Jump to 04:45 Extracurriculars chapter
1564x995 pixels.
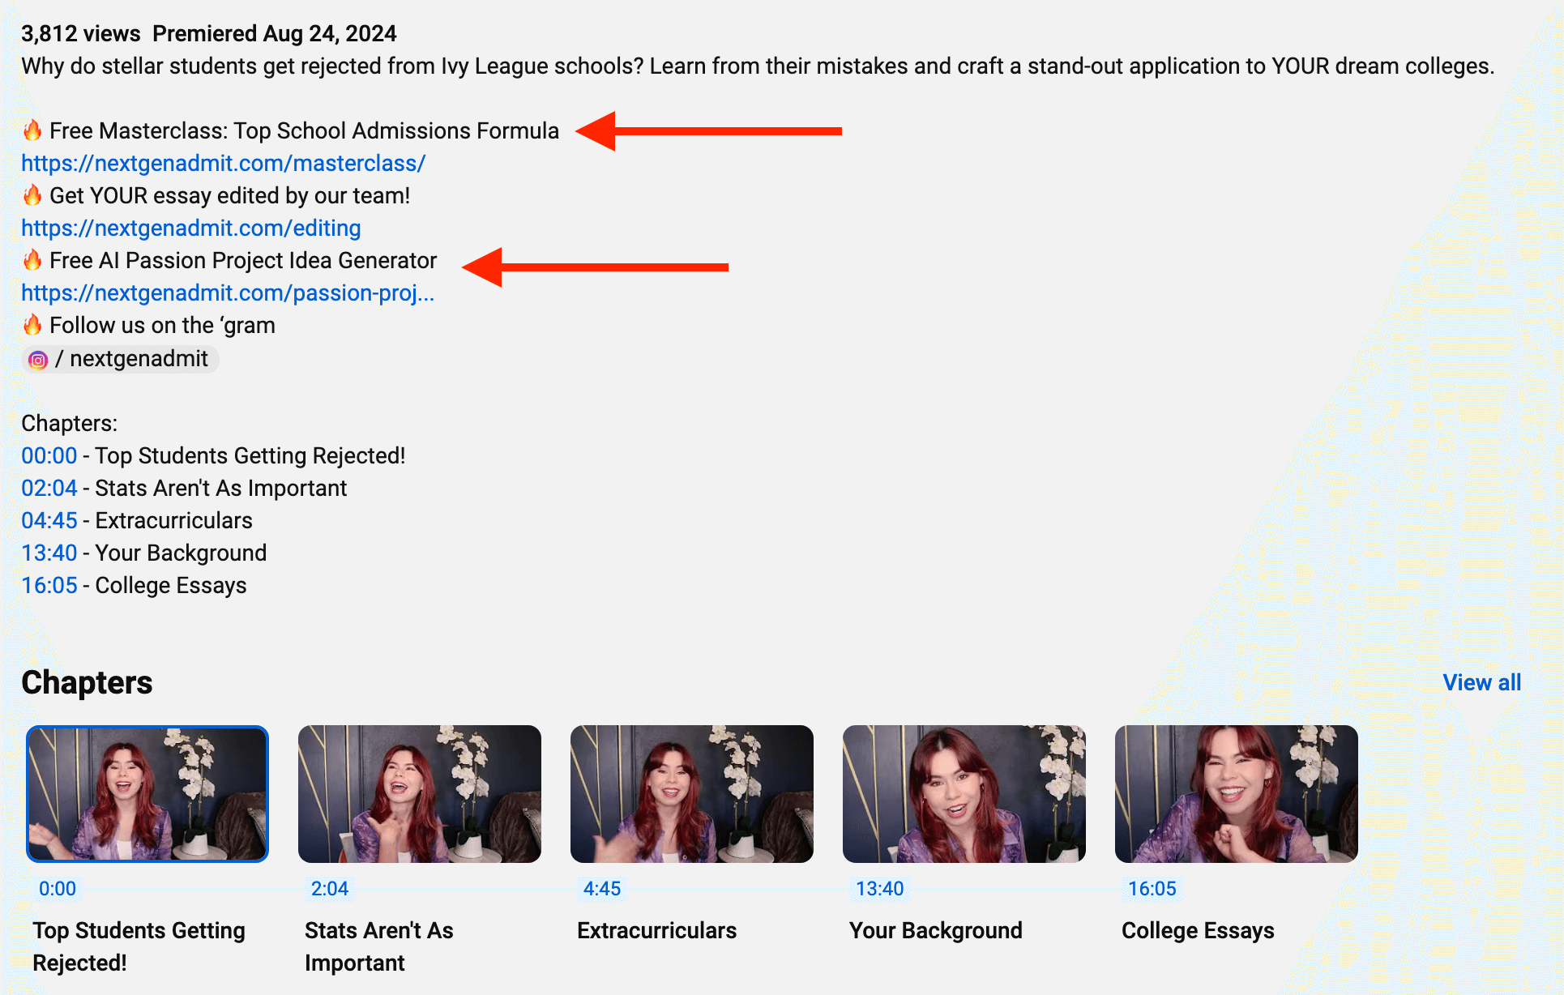49,520
